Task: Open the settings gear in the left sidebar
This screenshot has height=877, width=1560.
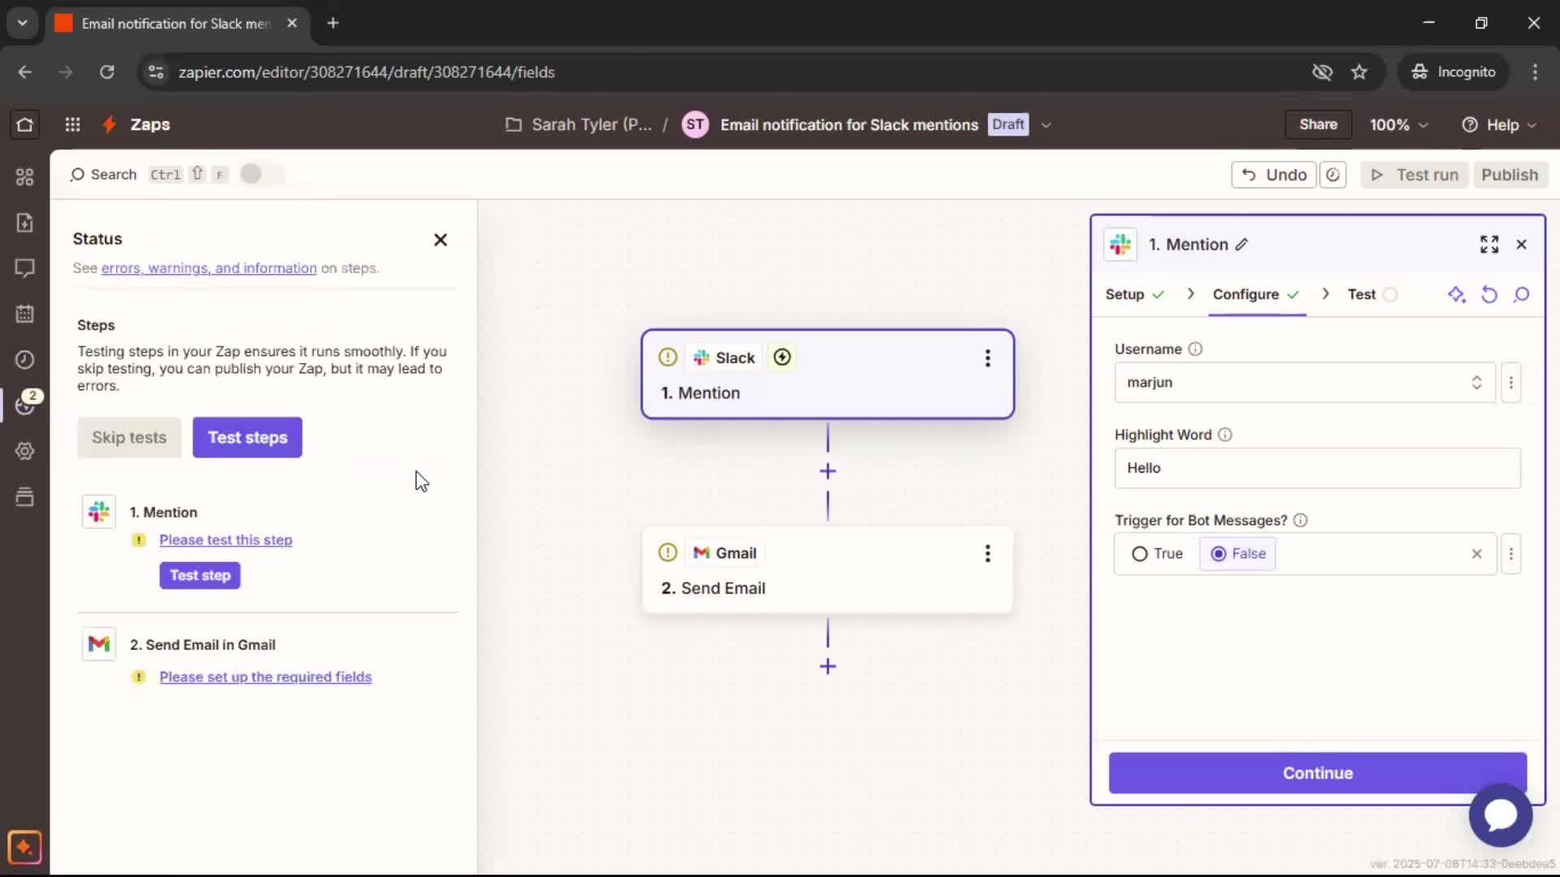Action: [24, 451]
